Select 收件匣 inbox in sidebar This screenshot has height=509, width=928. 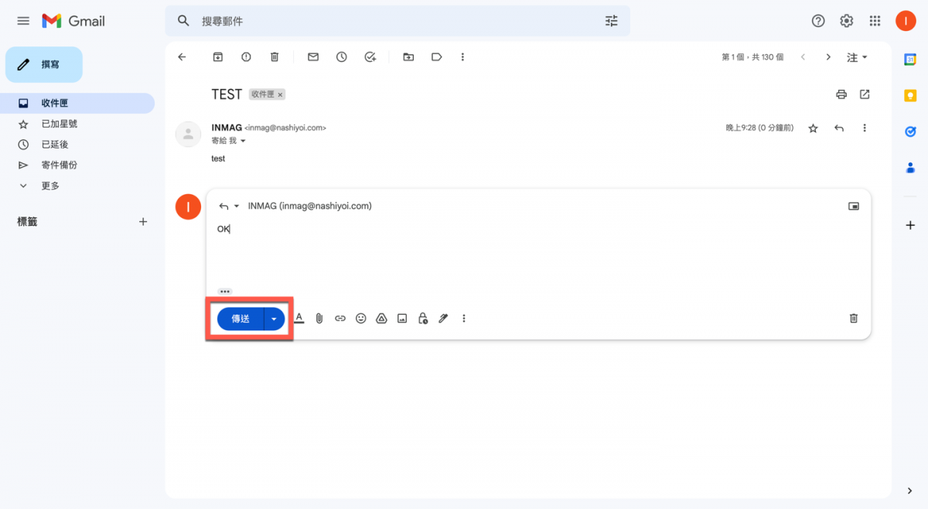[77, 103]
